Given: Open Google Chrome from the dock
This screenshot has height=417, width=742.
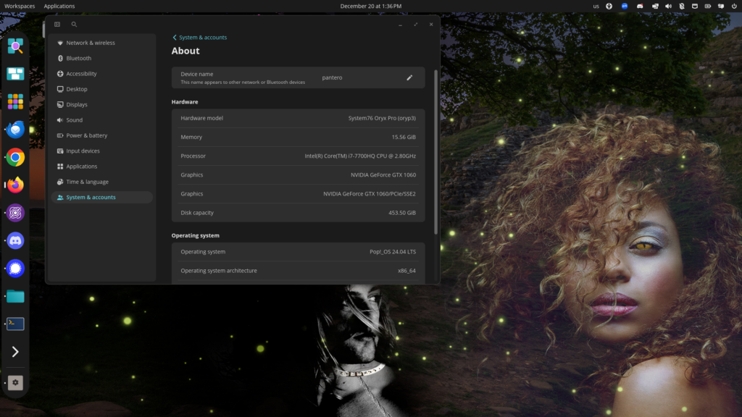Looking at the screenshot, I should 15,157.
